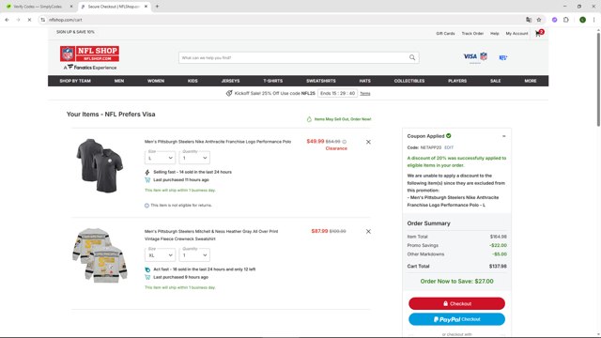The width and height of the screenshot is (601, 338).
Task: Open the More menu
Action: click(x=531, y=81)
